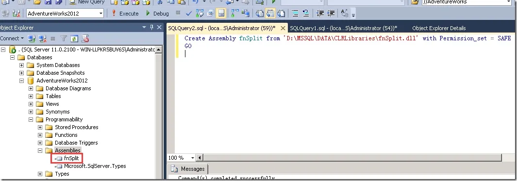Click the Disconnect icon in Object Explorer

[42, 38]
